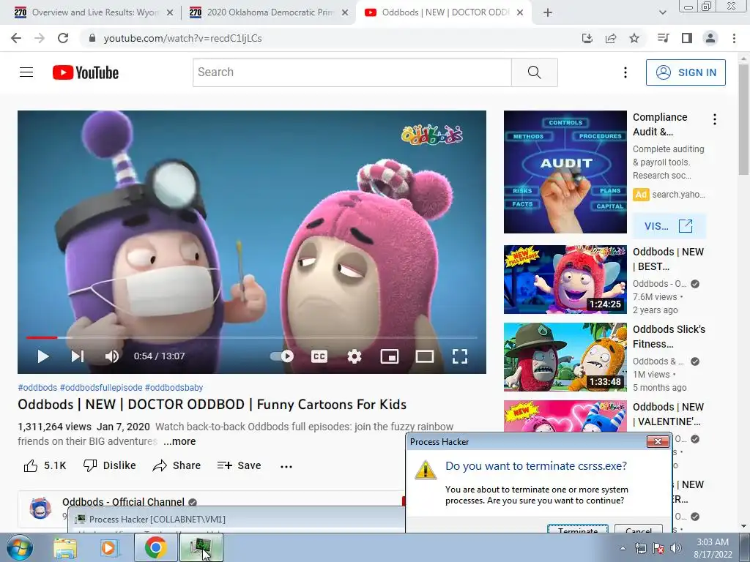Screen dimensions: 750x562
Task: Show hidden system tray icons
Action: [x=623, y=548]
